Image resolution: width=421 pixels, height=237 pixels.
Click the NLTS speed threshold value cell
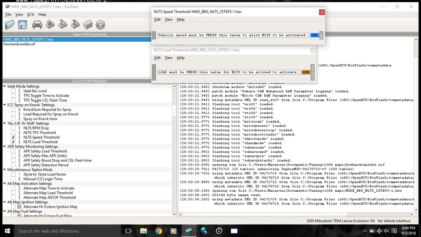click(x=314, y=35)
